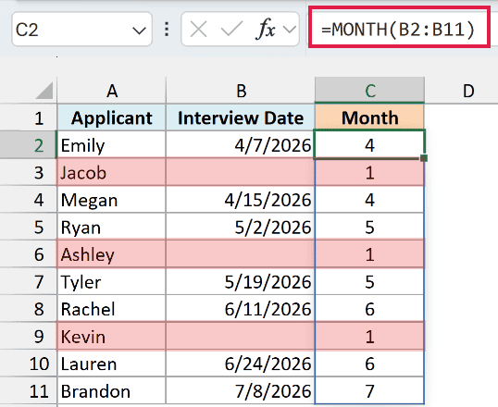Open the Insert Function fx icon
This screenshot has width=498, height=407.
tap(266, 30)
